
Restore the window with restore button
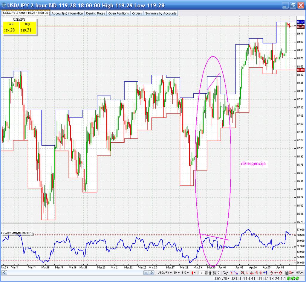pyautogui.click(x=293, y=5)
